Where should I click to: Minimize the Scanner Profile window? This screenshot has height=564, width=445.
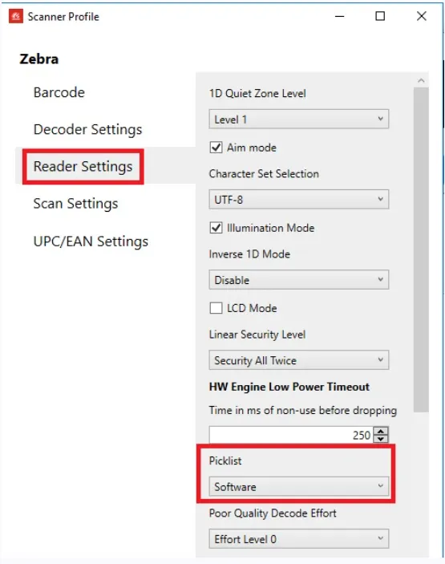[x=340, y=16]
